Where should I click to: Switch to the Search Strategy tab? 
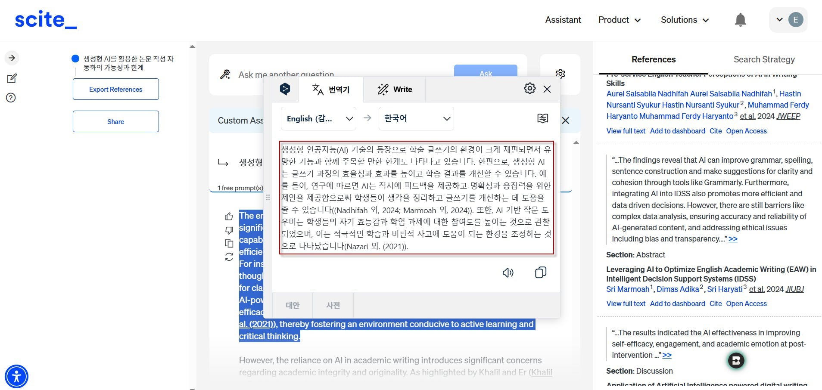click(x=764, y=59)
